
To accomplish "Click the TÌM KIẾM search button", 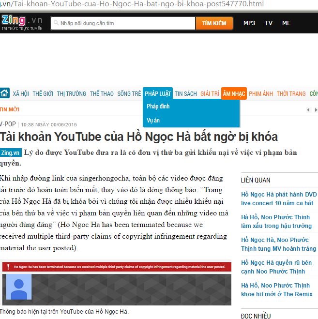I will 214,23.
